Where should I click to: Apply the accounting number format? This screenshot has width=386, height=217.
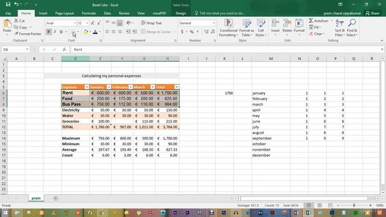(182, 32)
